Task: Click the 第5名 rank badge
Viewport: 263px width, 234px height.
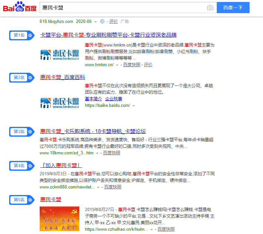Action: pyautogui.click(x=22, y=200)
